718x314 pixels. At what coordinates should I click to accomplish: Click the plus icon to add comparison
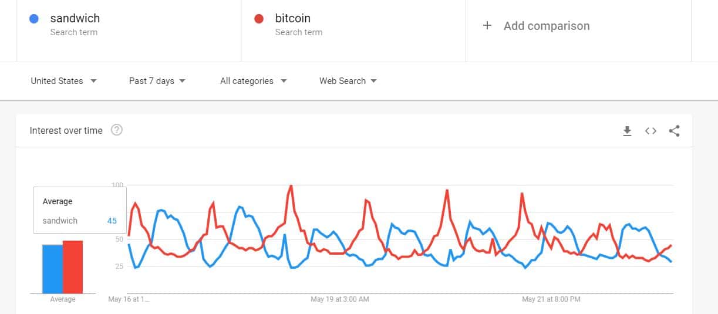(x=487, y=26)
